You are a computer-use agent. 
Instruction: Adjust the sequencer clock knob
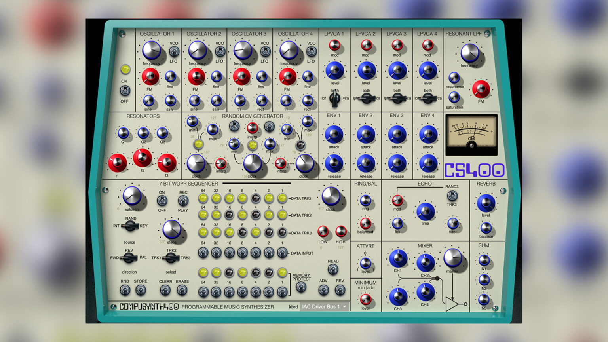tap(332, 197)
